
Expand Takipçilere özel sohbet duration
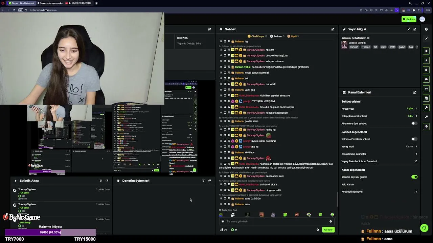[x=379, y=116]
